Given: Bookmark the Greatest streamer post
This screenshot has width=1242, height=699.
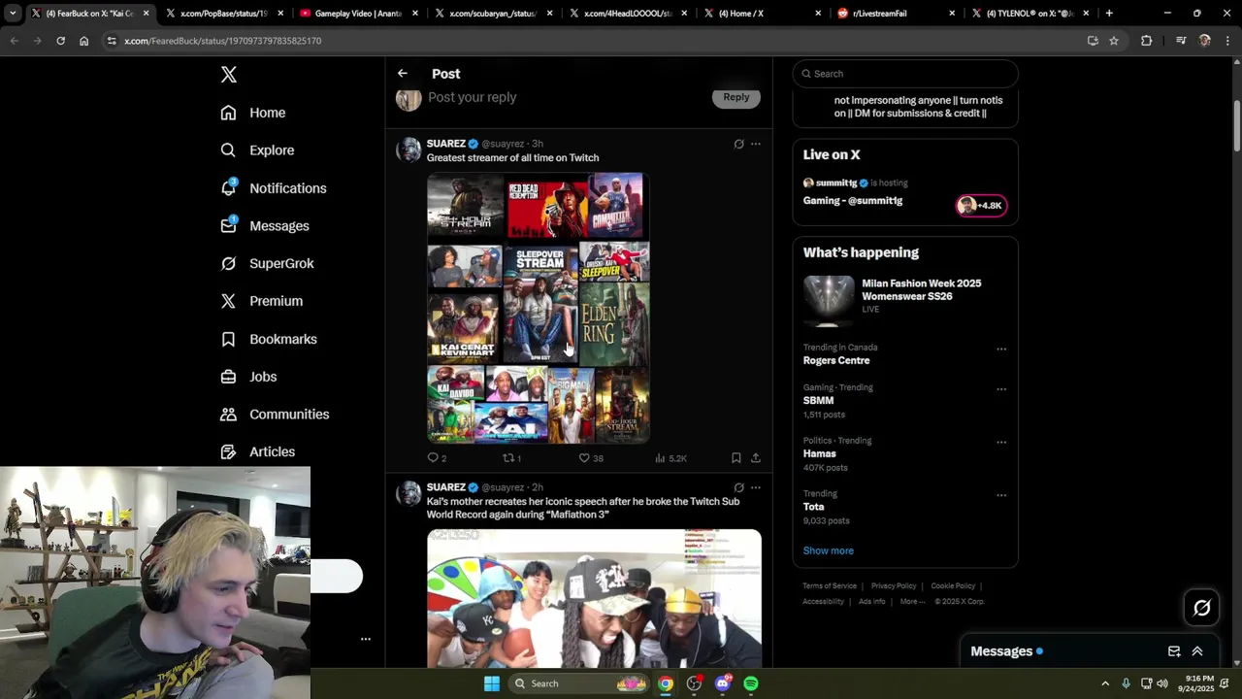Looking at the screenshot, I should coord(736,458).
